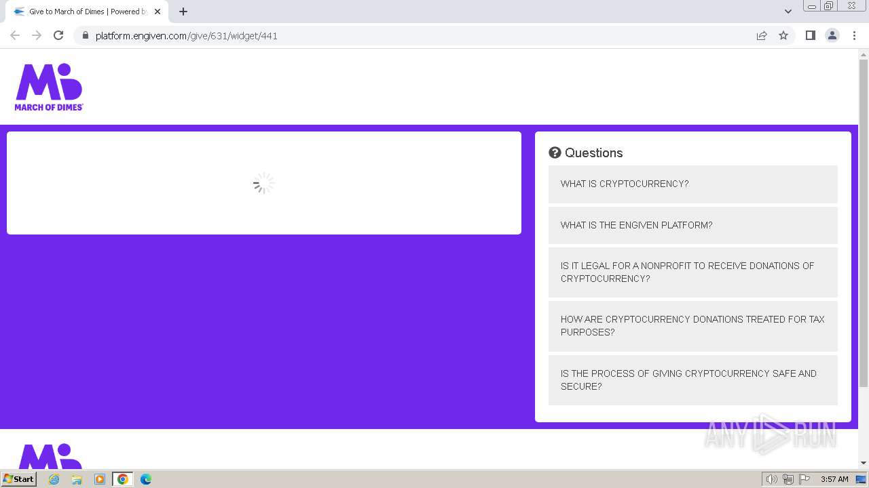Click the March of Dimes header logo
This screenshot has width=869, height=488.
pos(49,87)
